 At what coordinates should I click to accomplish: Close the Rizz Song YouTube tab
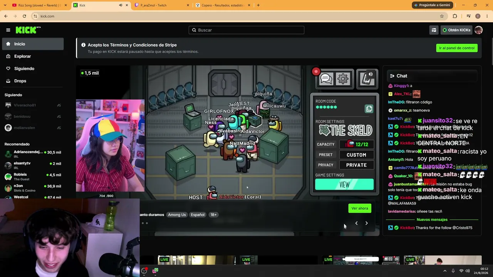coord(66,5)
